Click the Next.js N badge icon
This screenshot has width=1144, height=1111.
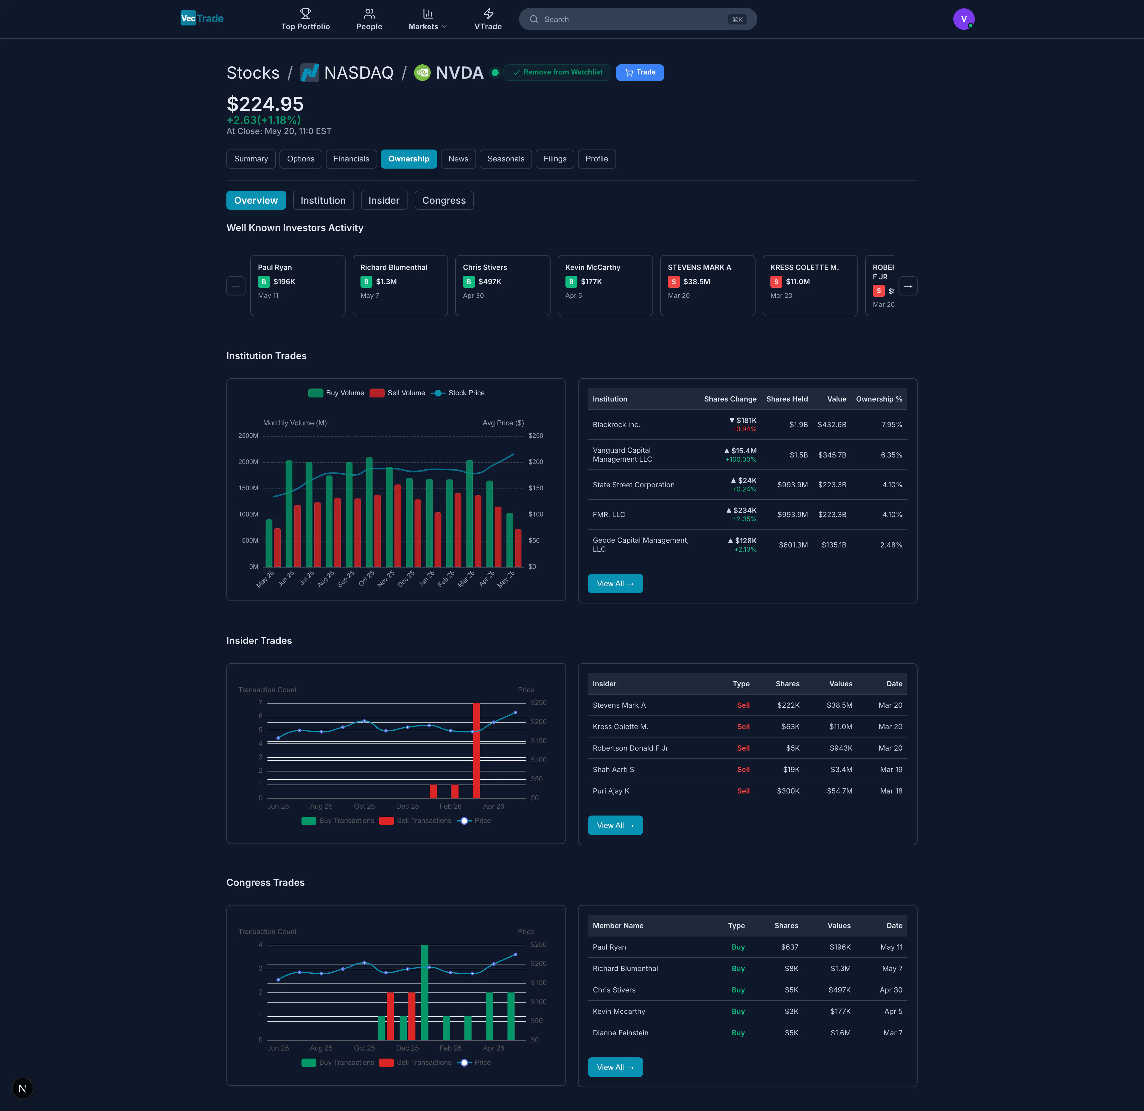pyautogui.click(x=22, y=1088)
